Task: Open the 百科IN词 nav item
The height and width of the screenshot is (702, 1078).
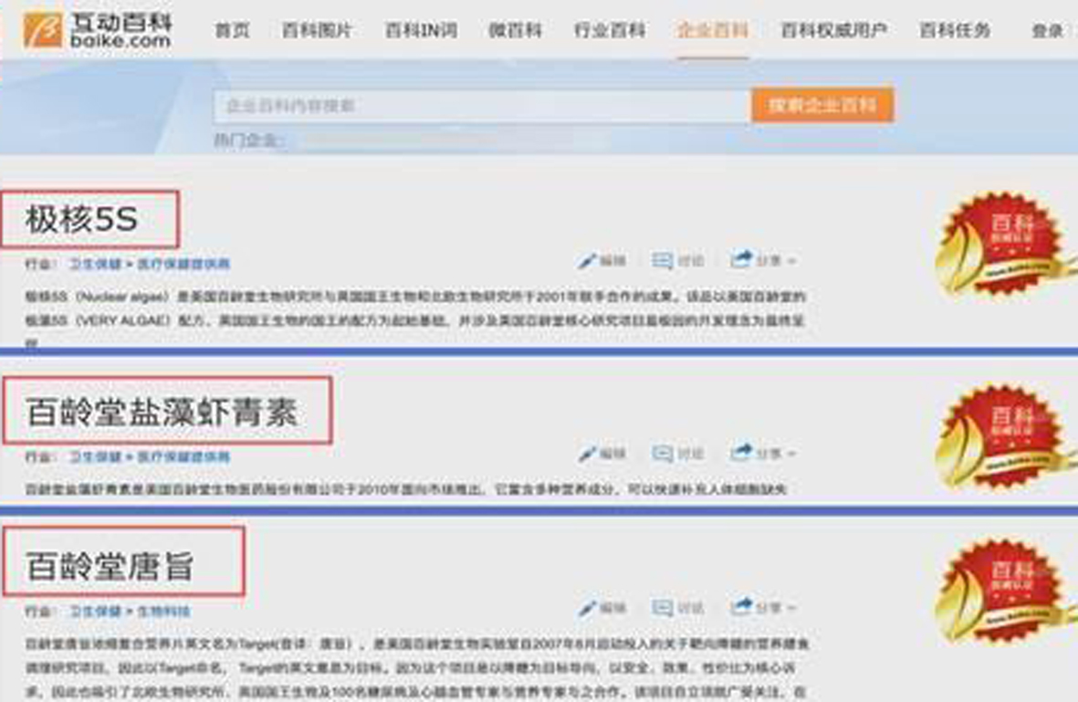Action: (421, 30)
